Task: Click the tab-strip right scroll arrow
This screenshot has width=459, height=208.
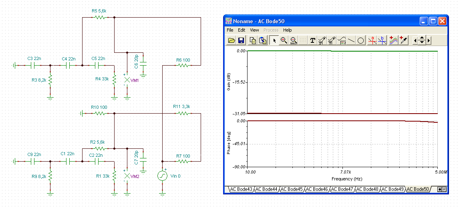Action: [x=444, y=189]
